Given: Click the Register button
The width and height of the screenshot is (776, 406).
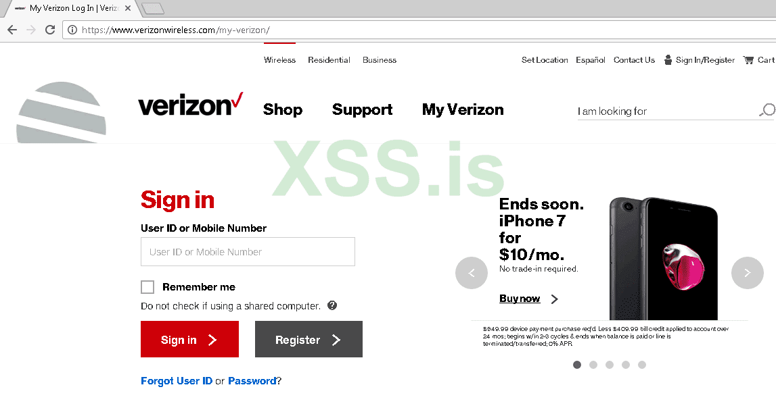Looking at the screenshot, I should click(x=309, y=339).
